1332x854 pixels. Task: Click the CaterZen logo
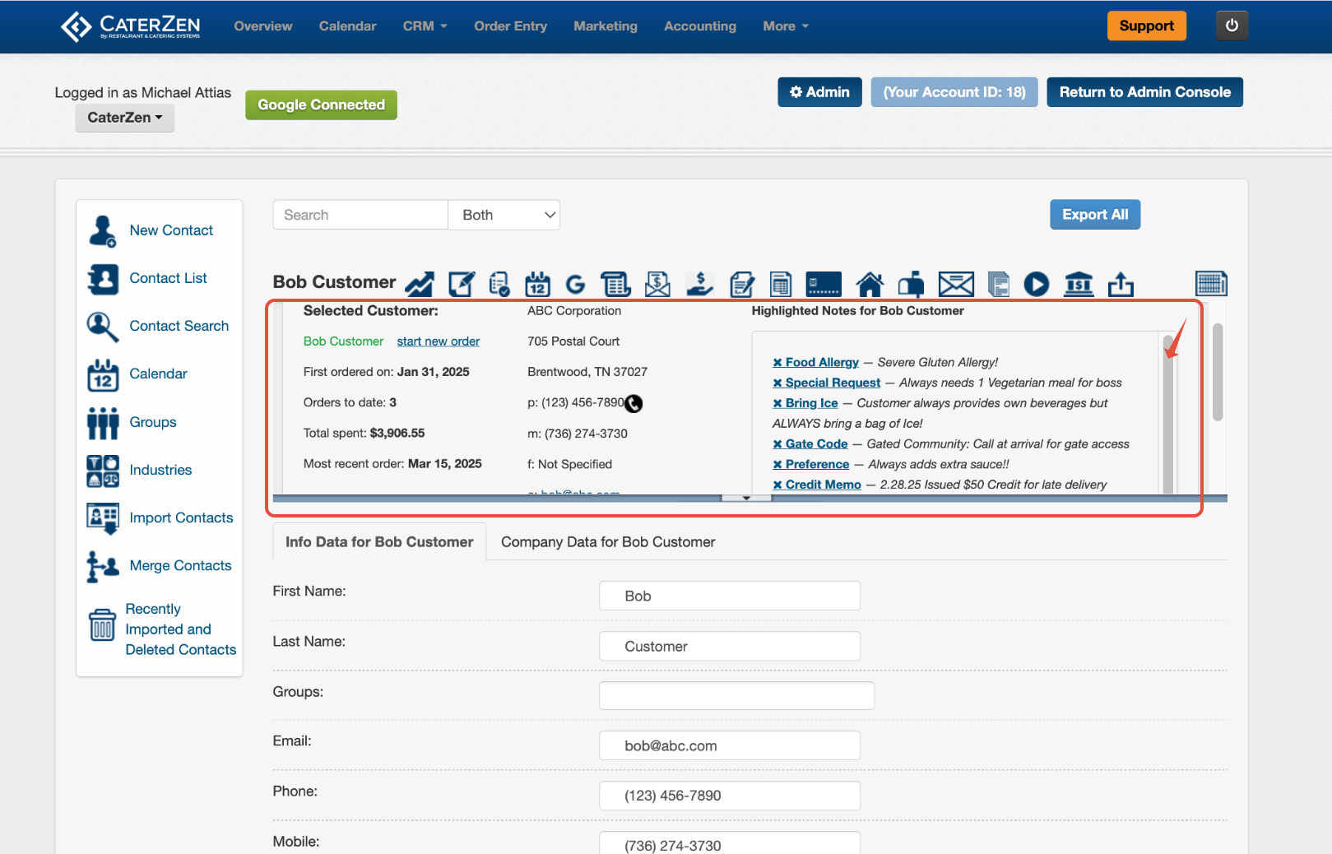[131, 26]
